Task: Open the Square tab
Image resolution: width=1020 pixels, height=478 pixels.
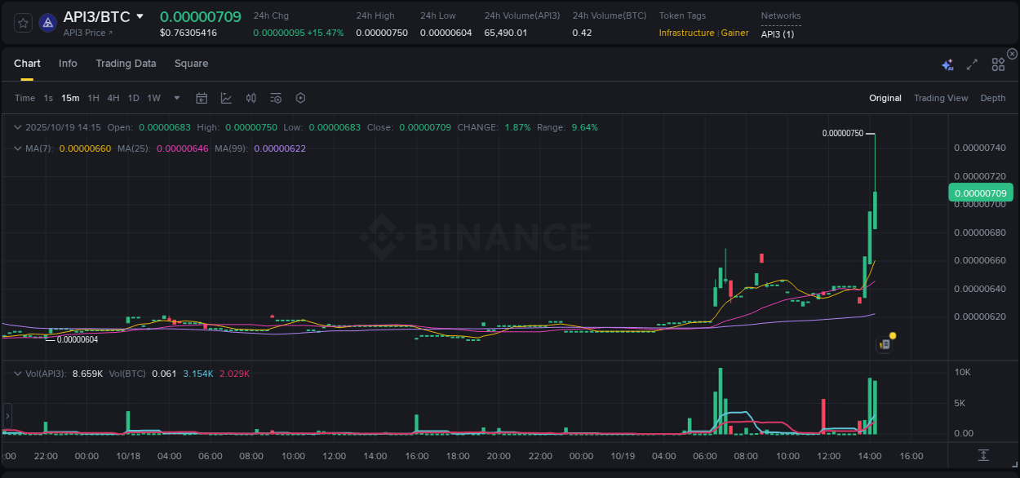Action: 191,64
